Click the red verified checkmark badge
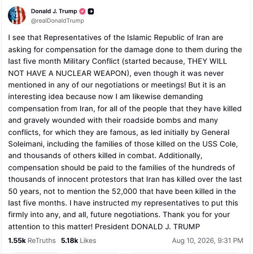This screenshot has width=253, height=254. [x=82, y=12]
